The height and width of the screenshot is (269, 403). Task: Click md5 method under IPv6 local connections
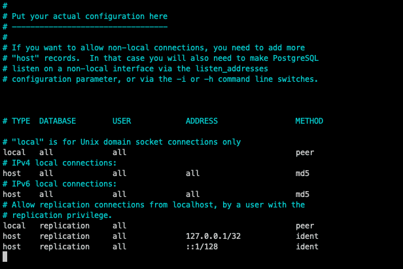click(302, 194)
